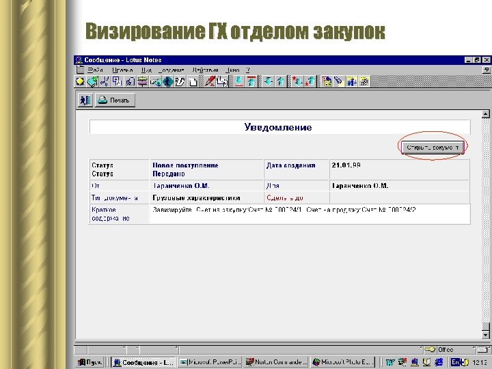The height and width of the screenshot is (369, 492).
Task: Open the ? help menu
Action: coord(248,70)
